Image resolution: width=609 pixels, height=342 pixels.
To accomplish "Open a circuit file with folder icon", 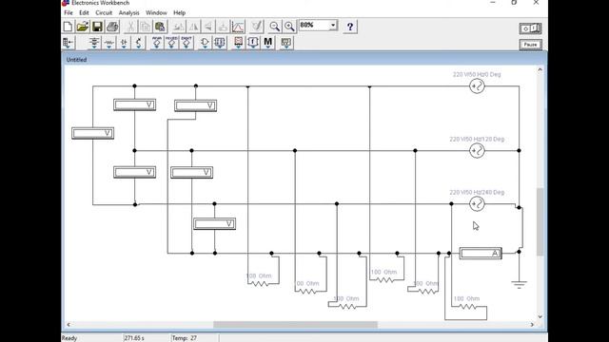I will 83,27.
